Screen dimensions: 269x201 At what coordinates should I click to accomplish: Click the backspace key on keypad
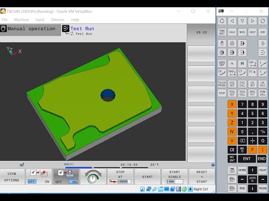242,141
